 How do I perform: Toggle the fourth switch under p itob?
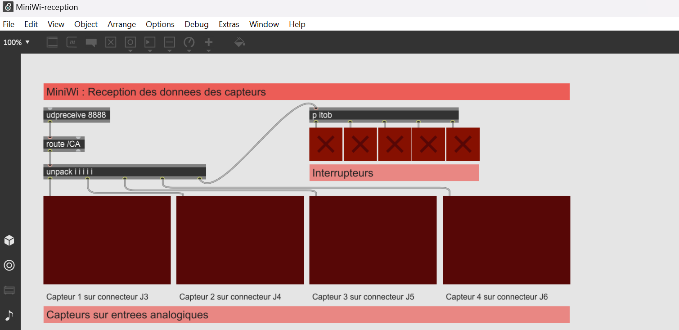428,144
